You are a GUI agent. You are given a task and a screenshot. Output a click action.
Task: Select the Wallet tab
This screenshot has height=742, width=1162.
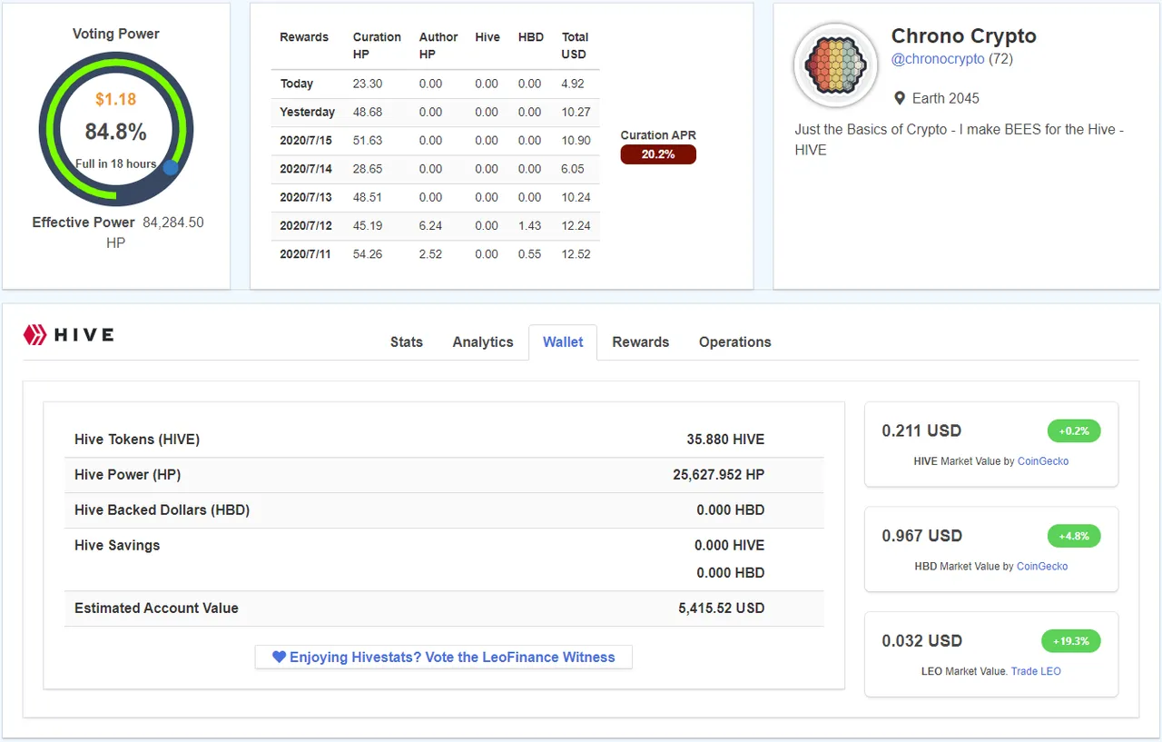(563, 342)
